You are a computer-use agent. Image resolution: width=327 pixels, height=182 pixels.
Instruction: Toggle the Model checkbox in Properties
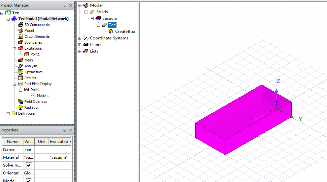click(29, 180)
